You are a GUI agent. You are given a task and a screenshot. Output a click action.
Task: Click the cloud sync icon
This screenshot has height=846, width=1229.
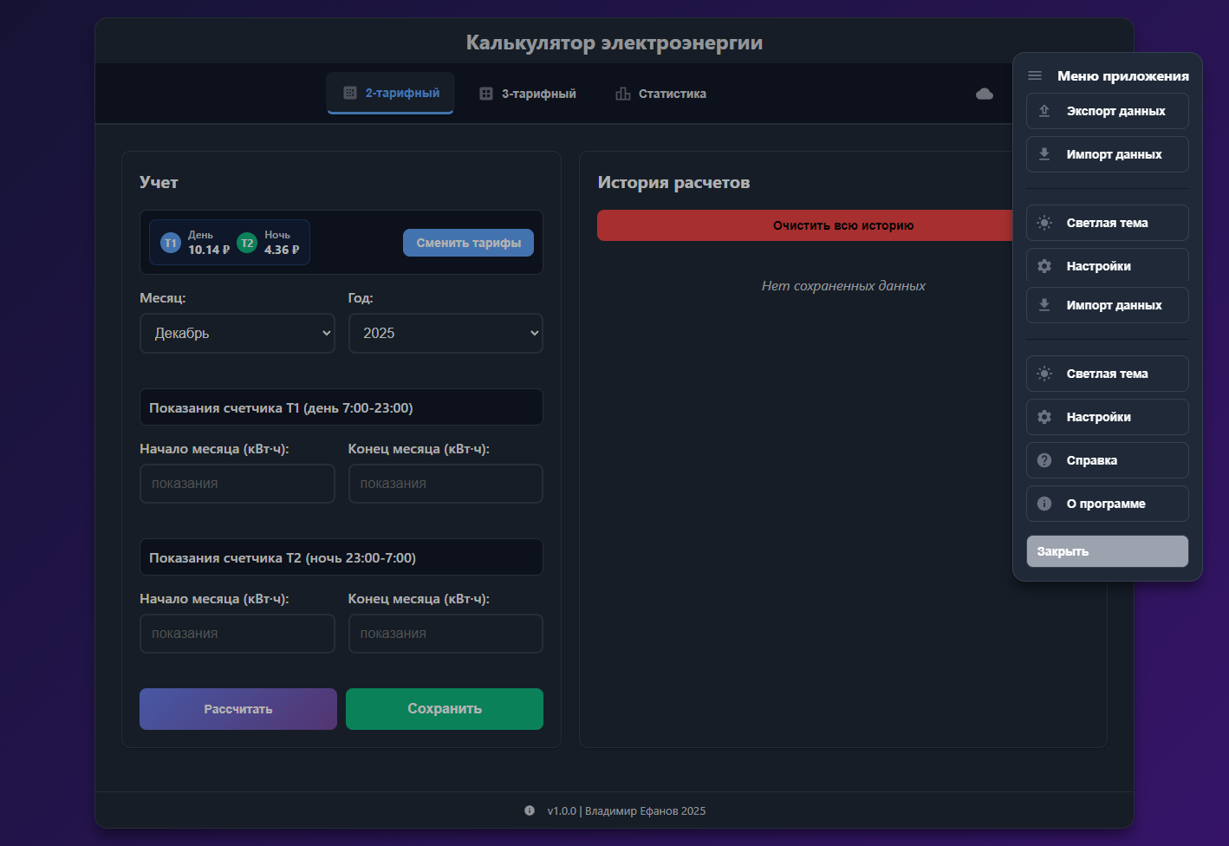click(985, 94)
